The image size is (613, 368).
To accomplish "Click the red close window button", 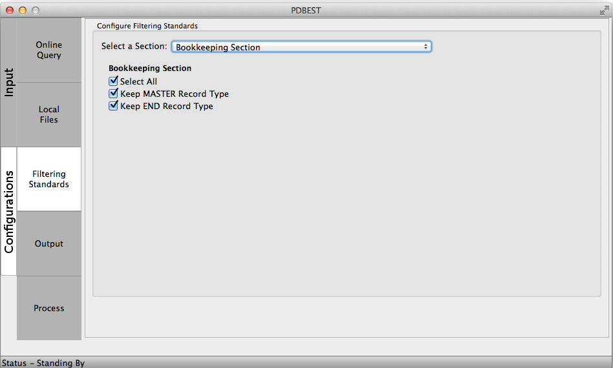I will pyautogui.click(x=10, y=10).
